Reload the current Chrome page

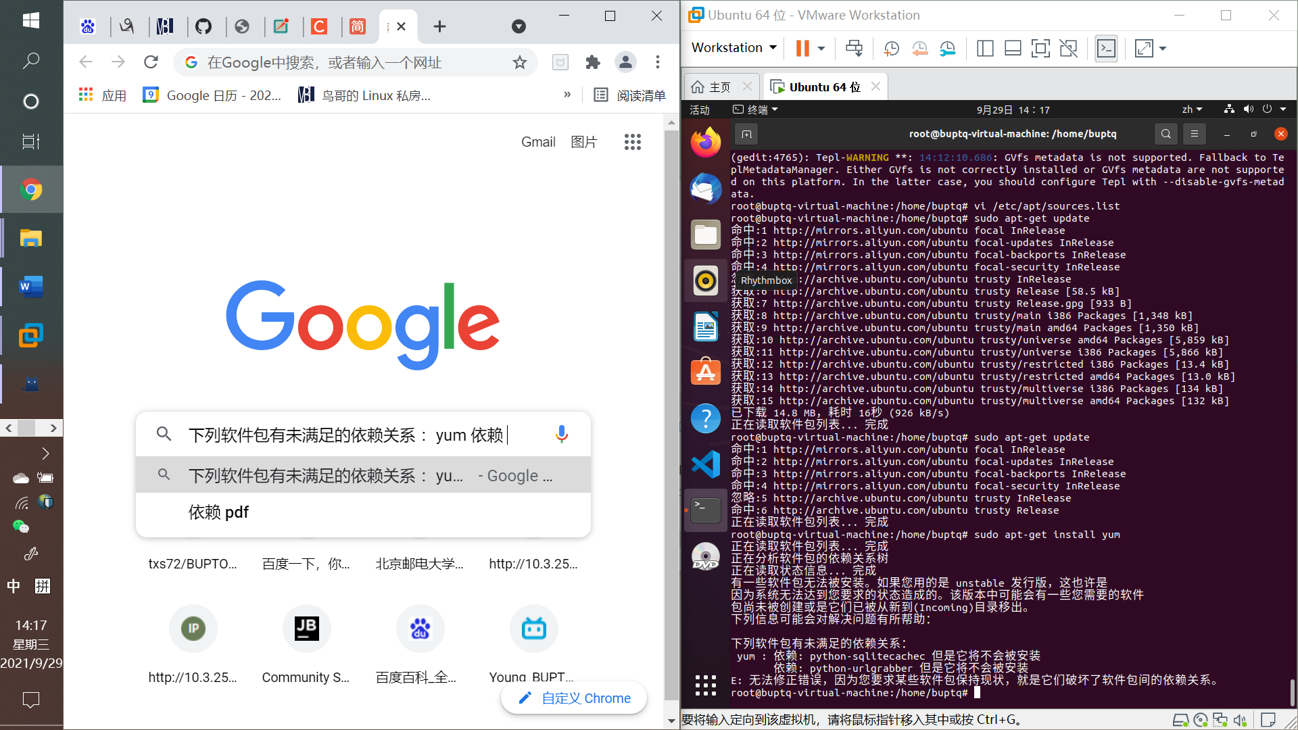(151, 62)
